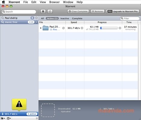Viewport: 141px width, 120px height.
Task: Show the Complete torrents tab
Action: click(77, 18)
